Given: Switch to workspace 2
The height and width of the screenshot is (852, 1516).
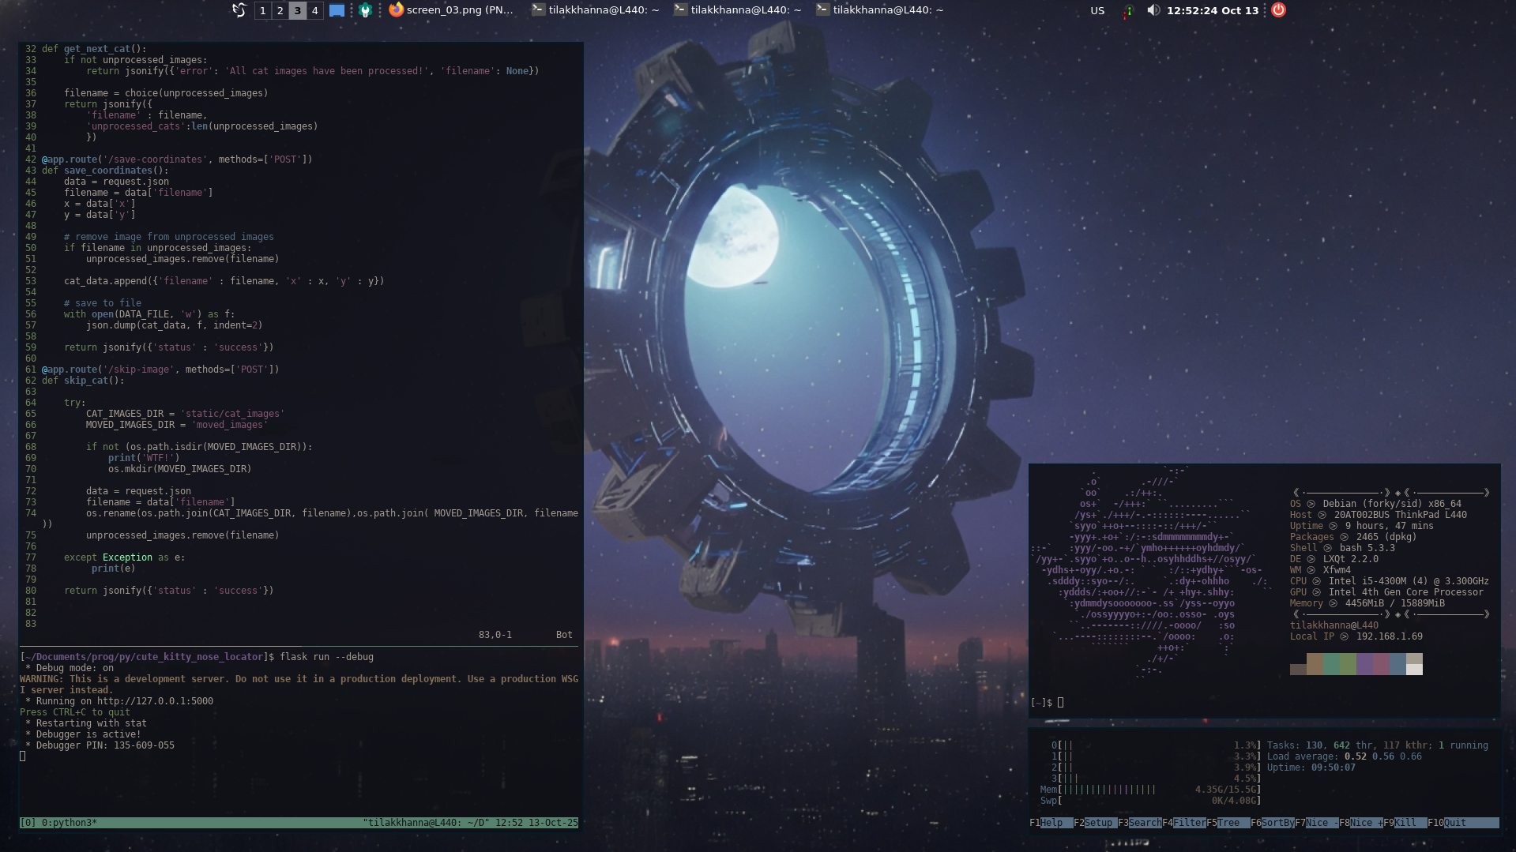Looking at the screenshot, I should click(x=280, y=10).
